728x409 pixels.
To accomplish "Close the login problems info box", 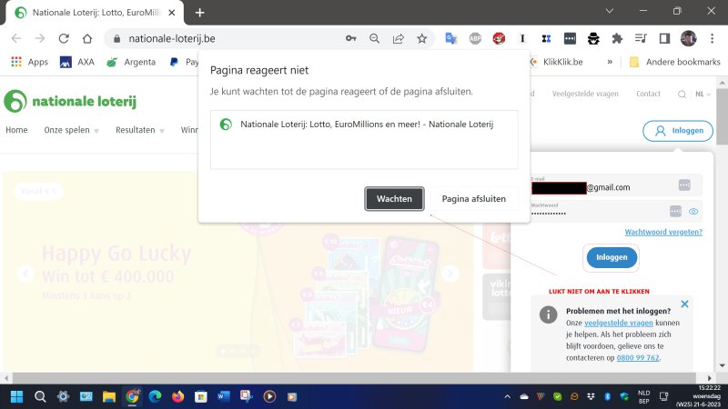I will (x=684, y=304).
